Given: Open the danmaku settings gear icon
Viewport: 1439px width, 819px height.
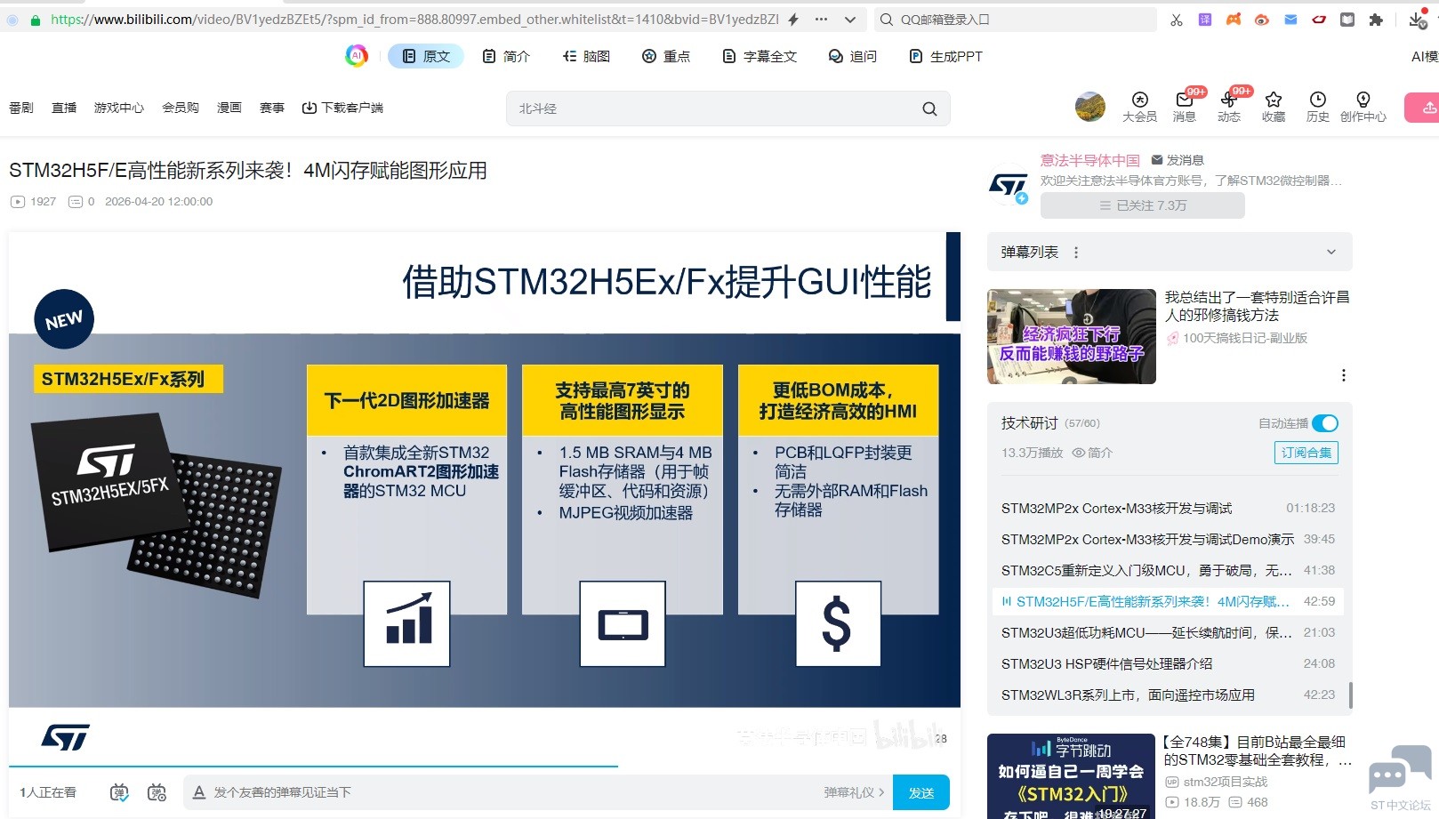Looking at the screenshot, I should [x=157, y=792].
